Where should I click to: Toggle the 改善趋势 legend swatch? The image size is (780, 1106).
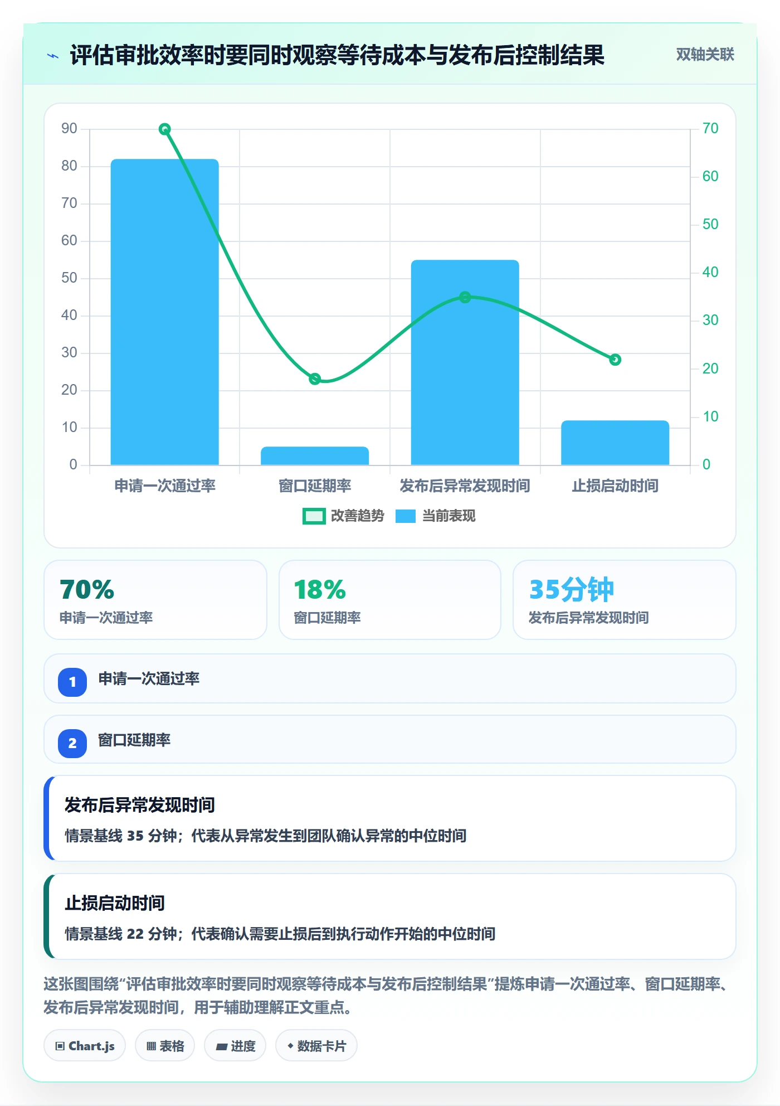[x=314, y=516]
